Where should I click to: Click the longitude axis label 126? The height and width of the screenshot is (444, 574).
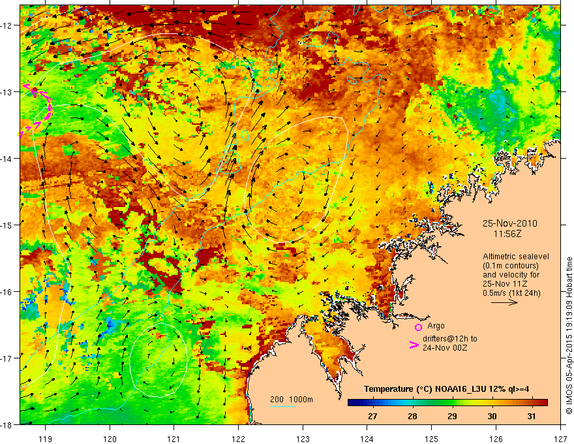pos(496,439)
